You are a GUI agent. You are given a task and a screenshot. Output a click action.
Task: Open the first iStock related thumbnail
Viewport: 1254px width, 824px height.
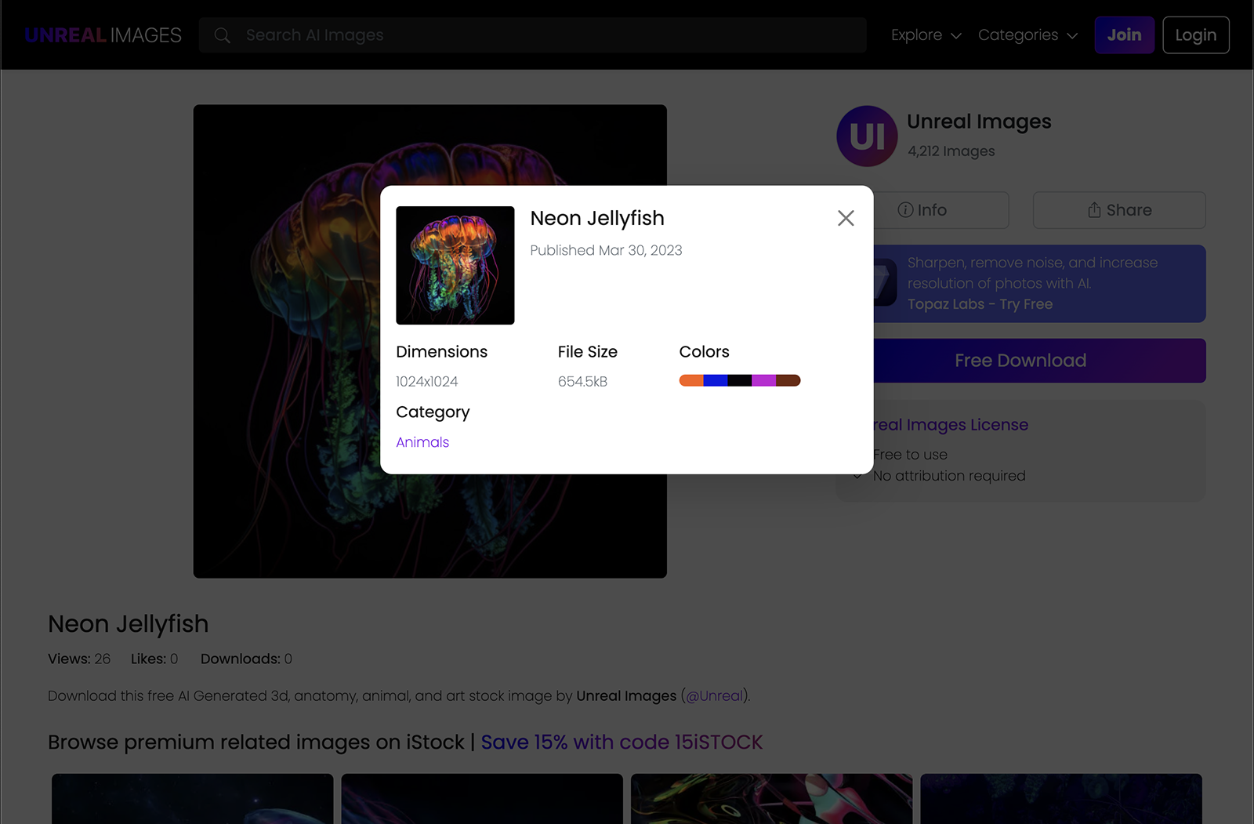pos(193,799)
